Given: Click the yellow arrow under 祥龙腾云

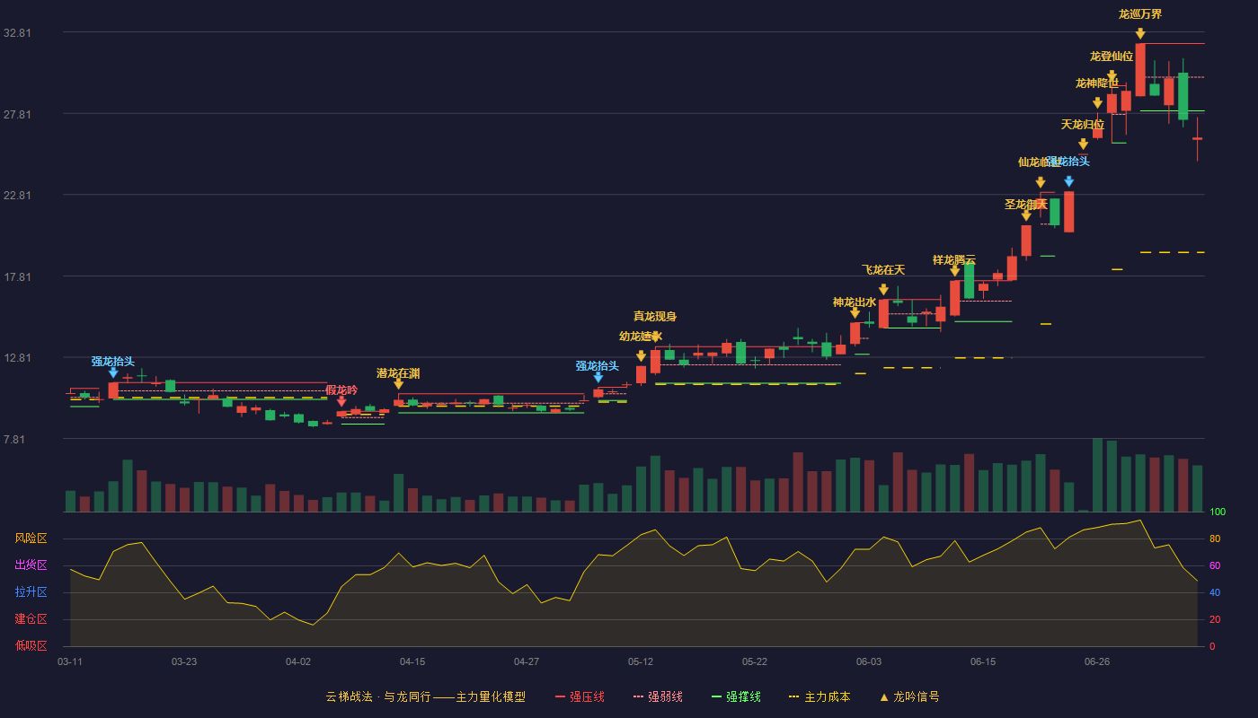Looking at the screenshot, I should point(955,270).
